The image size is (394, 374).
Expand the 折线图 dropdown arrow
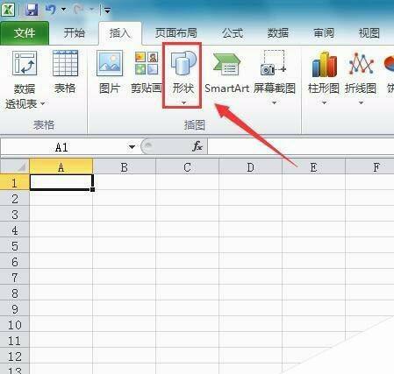[x=361, y=102]
